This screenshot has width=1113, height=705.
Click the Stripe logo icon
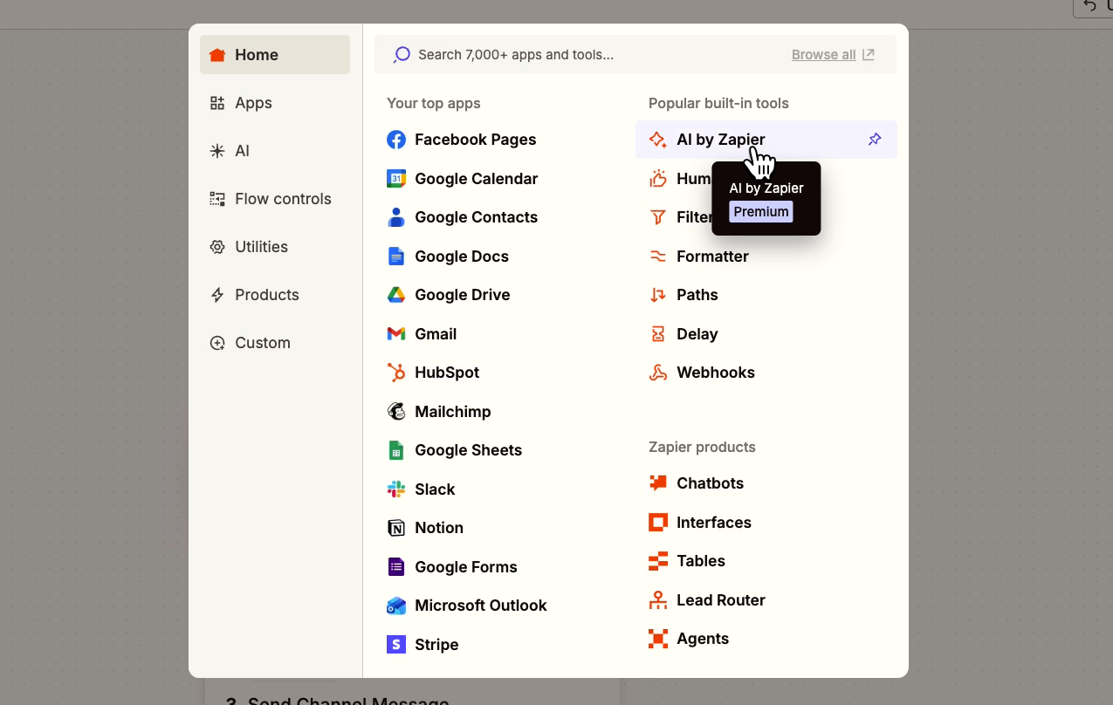[x=396, y=645]
